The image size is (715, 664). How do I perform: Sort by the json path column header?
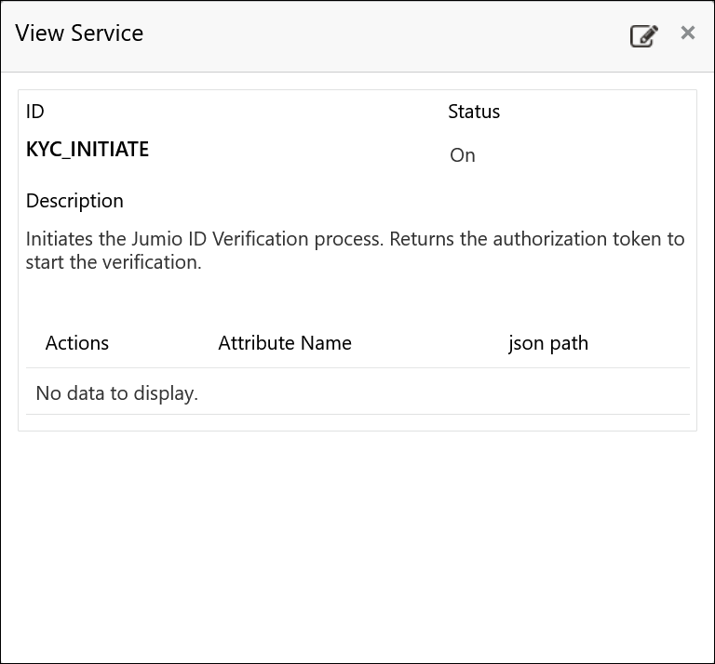[548, 343]
